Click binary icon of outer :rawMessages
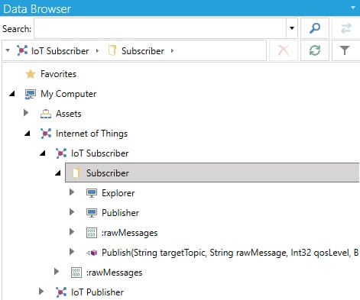 [76, 273]
